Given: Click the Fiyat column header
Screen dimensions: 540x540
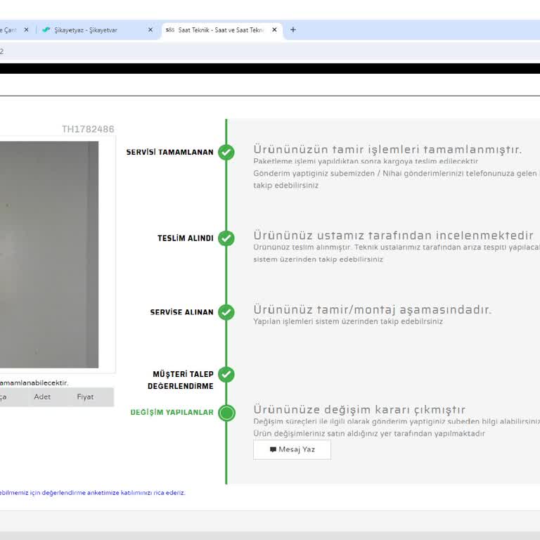Looking at the screenshot, I should click(x=85, y=397).
